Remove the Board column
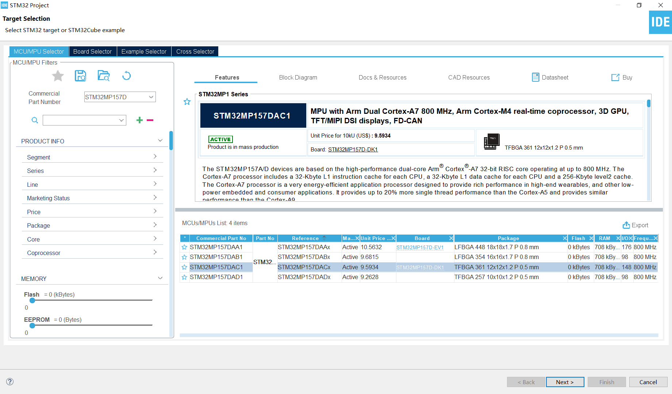 tap(451, 238)
